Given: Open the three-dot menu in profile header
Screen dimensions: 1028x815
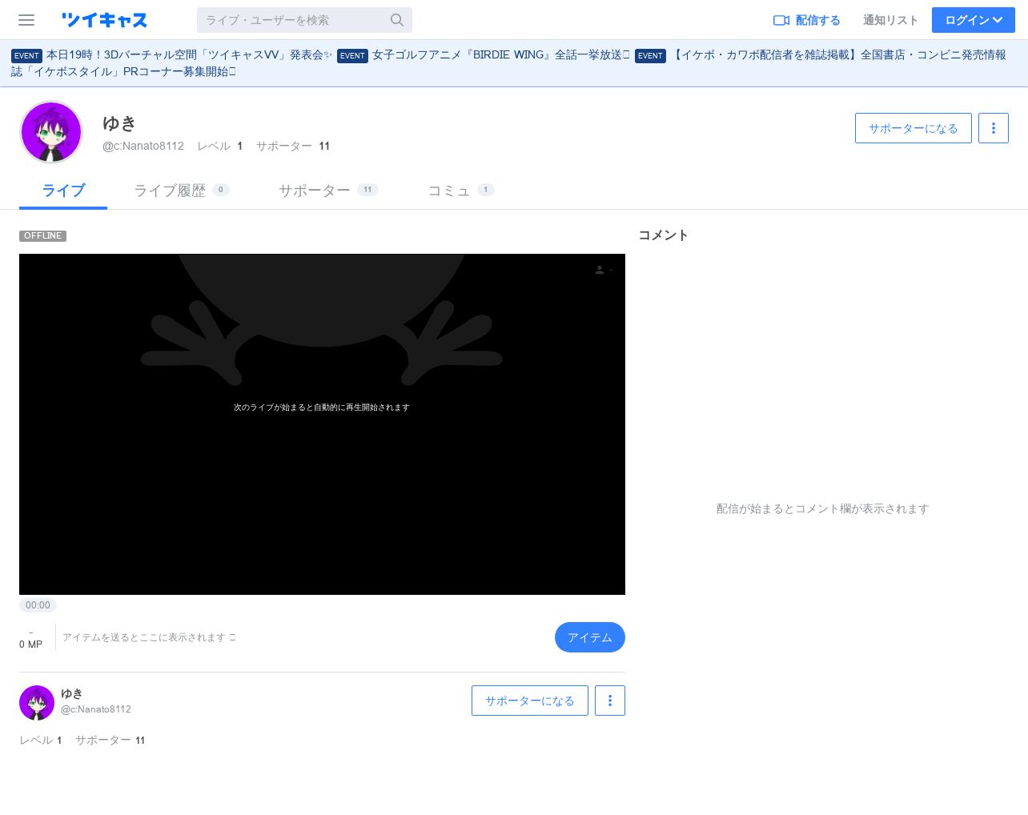Looking at the screenshot, I should click(994, 128).
